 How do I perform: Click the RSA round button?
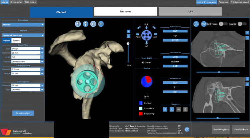point(204,24)
